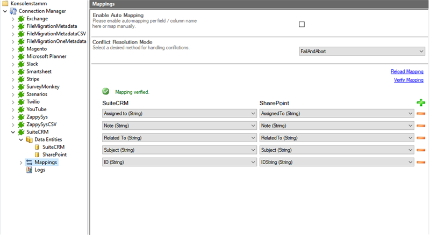
Task: Click the Data Entities folder icon
Action: [x=30, y=139]
